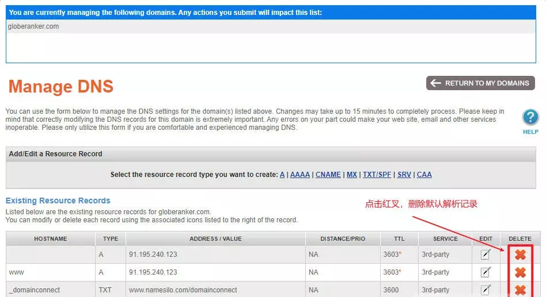The image size is (546, 297).
Task: Delete the _domainconnect TXT record
Action: (520, 290)
